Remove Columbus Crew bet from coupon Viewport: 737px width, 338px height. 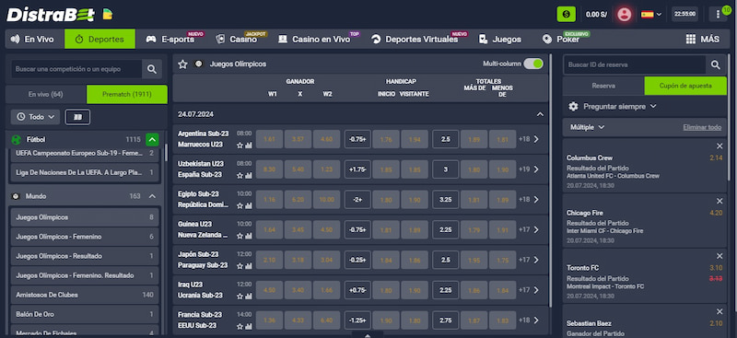(719, 146)
